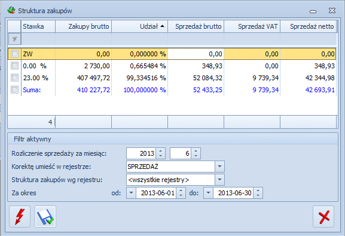Tick the checkbox in the Suma row
This screenshot has height=236, width=345.
point(15,90)
